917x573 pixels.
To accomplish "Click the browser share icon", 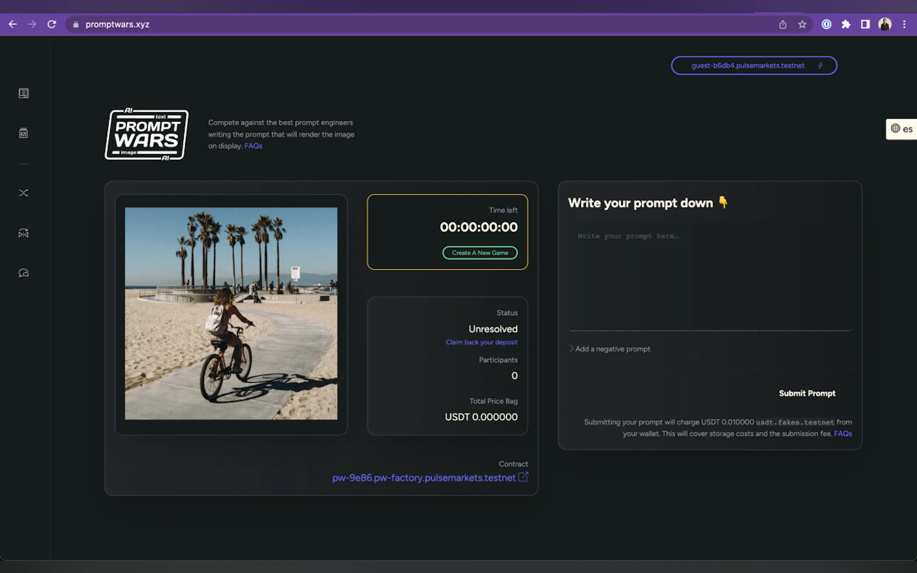I will click(783, 25).
